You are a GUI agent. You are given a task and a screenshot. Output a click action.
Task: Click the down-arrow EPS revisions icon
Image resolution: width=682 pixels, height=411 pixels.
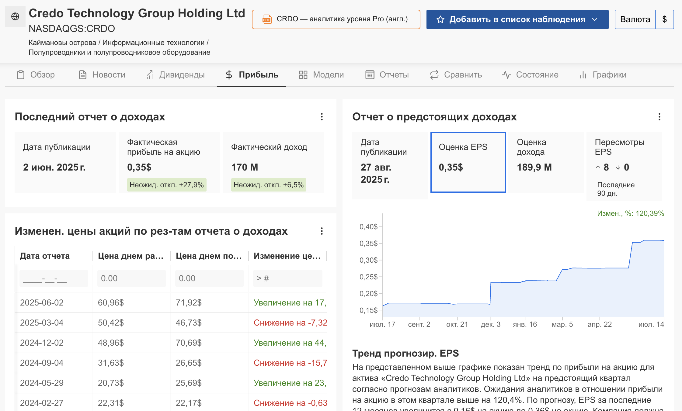pyautogui.click(x=618, y=167)
